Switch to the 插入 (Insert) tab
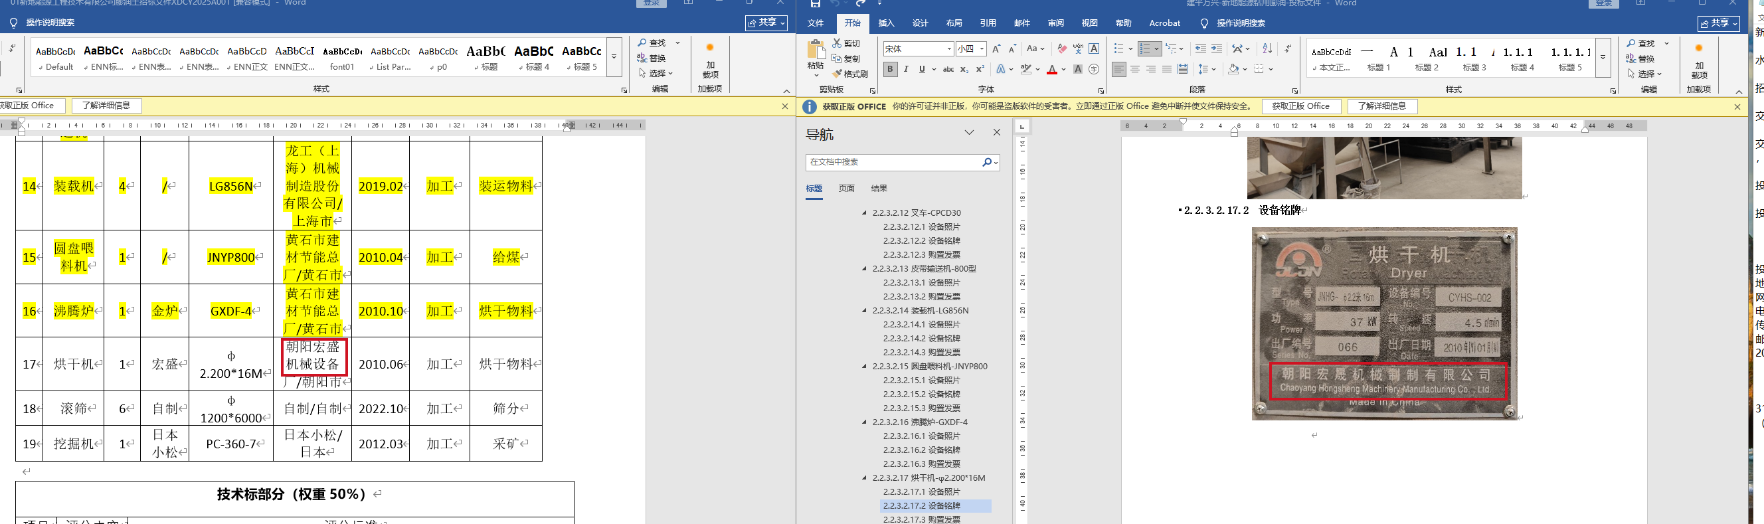Viewport: 1764px width, 524px height. point(886,23)
